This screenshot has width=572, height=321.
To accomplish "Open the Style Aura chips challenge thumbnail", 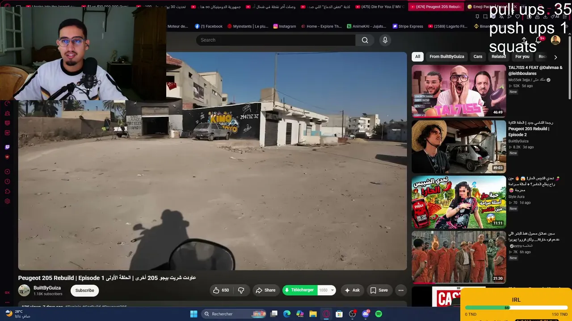I will [x=458, y=202].
